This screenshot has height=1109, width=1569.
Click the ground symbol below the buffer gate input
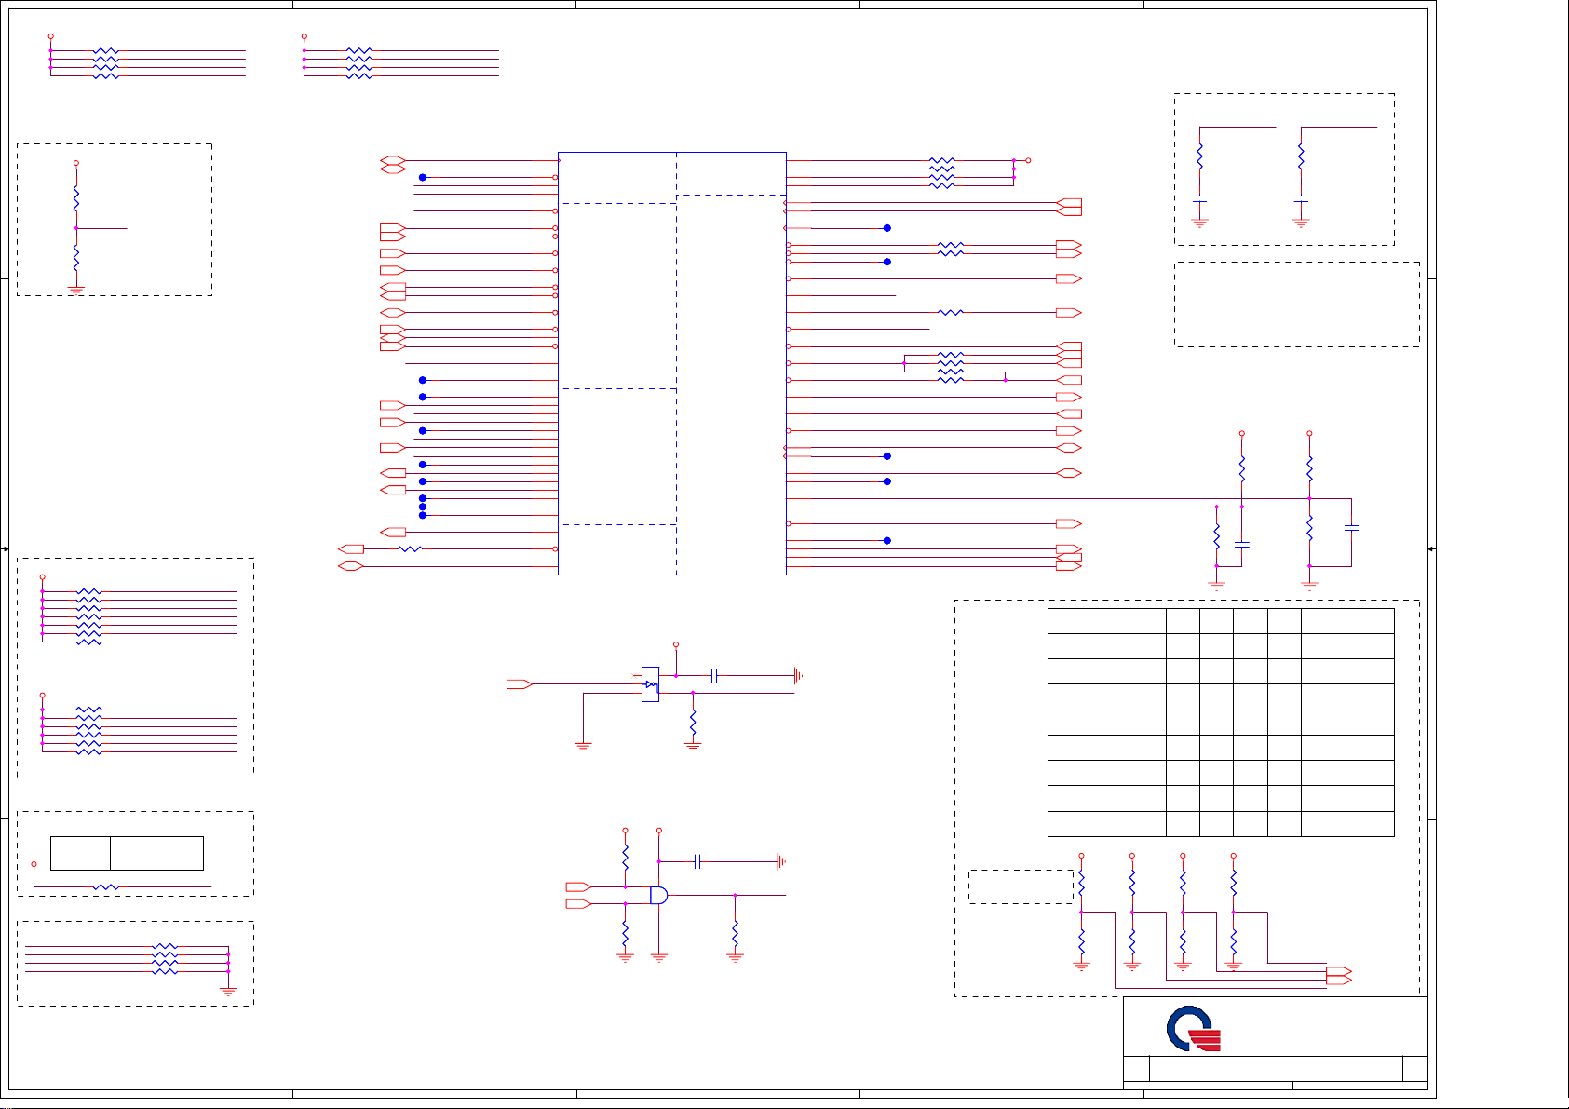[583, 746]
